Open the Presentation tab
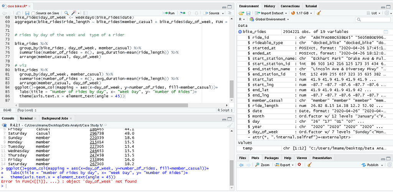Viewport: 393px width, 192px height. click(x=322, y=158)
